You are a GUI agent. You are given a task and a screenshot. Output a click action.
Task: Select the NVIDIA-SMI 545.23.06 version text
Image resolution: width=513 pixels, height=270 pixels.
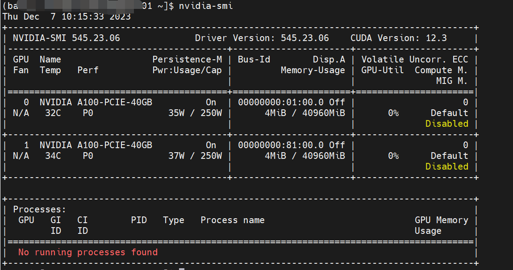[x=66, y=38]
